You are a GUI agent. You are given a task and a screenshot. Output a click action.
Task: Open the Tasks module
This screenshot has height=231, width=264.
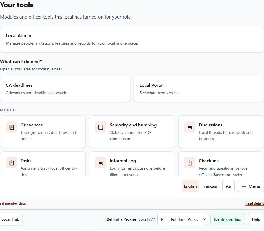point(43,164)
